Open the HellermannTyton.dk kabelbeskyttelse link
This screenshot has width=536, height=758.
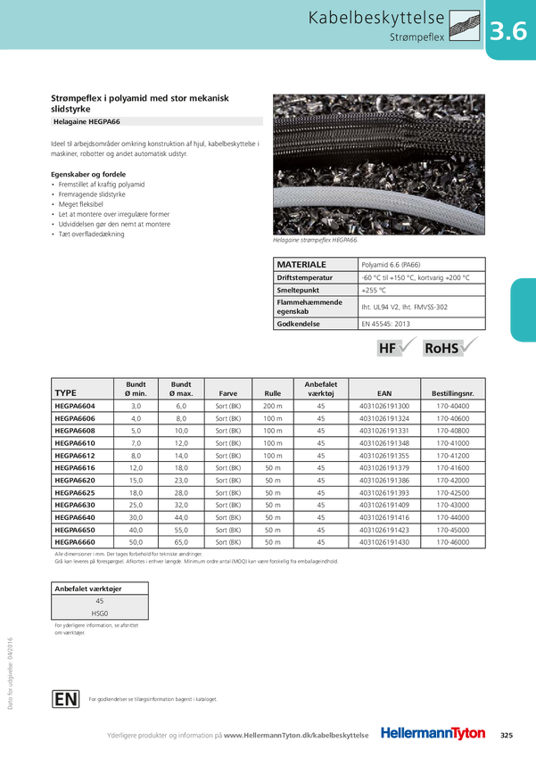click(296, 736)
